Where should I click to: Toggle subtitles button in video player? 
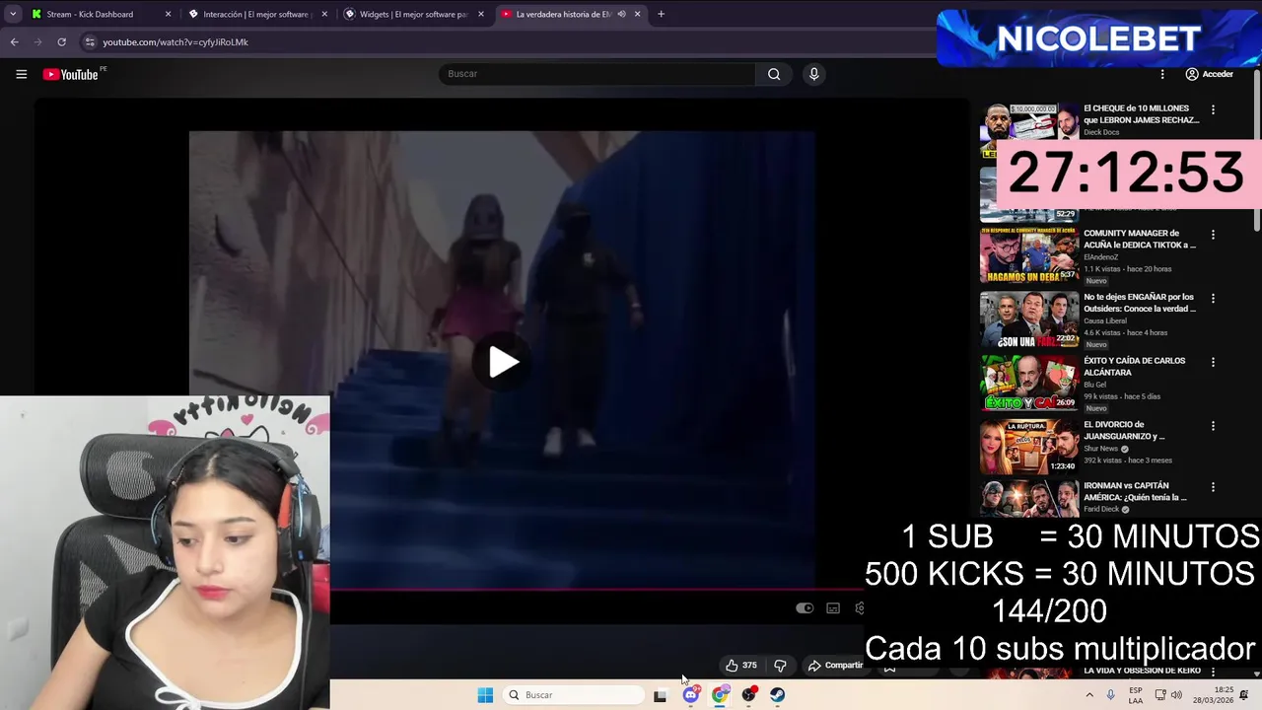[833, 608]
